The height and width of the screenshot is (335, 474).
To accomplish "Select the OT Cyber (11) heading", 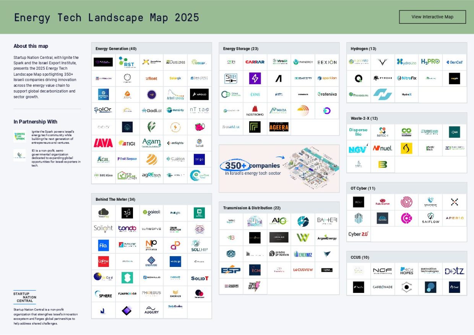I will pyautogui.click(x=363, y=188).
